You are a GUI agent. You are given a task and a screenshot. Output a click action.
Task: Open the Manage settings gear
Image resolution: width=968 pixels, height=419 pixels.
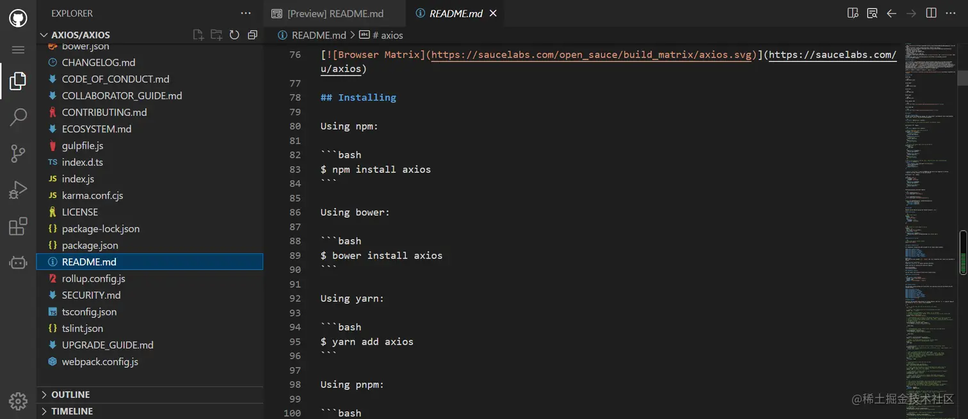[18, 401]
